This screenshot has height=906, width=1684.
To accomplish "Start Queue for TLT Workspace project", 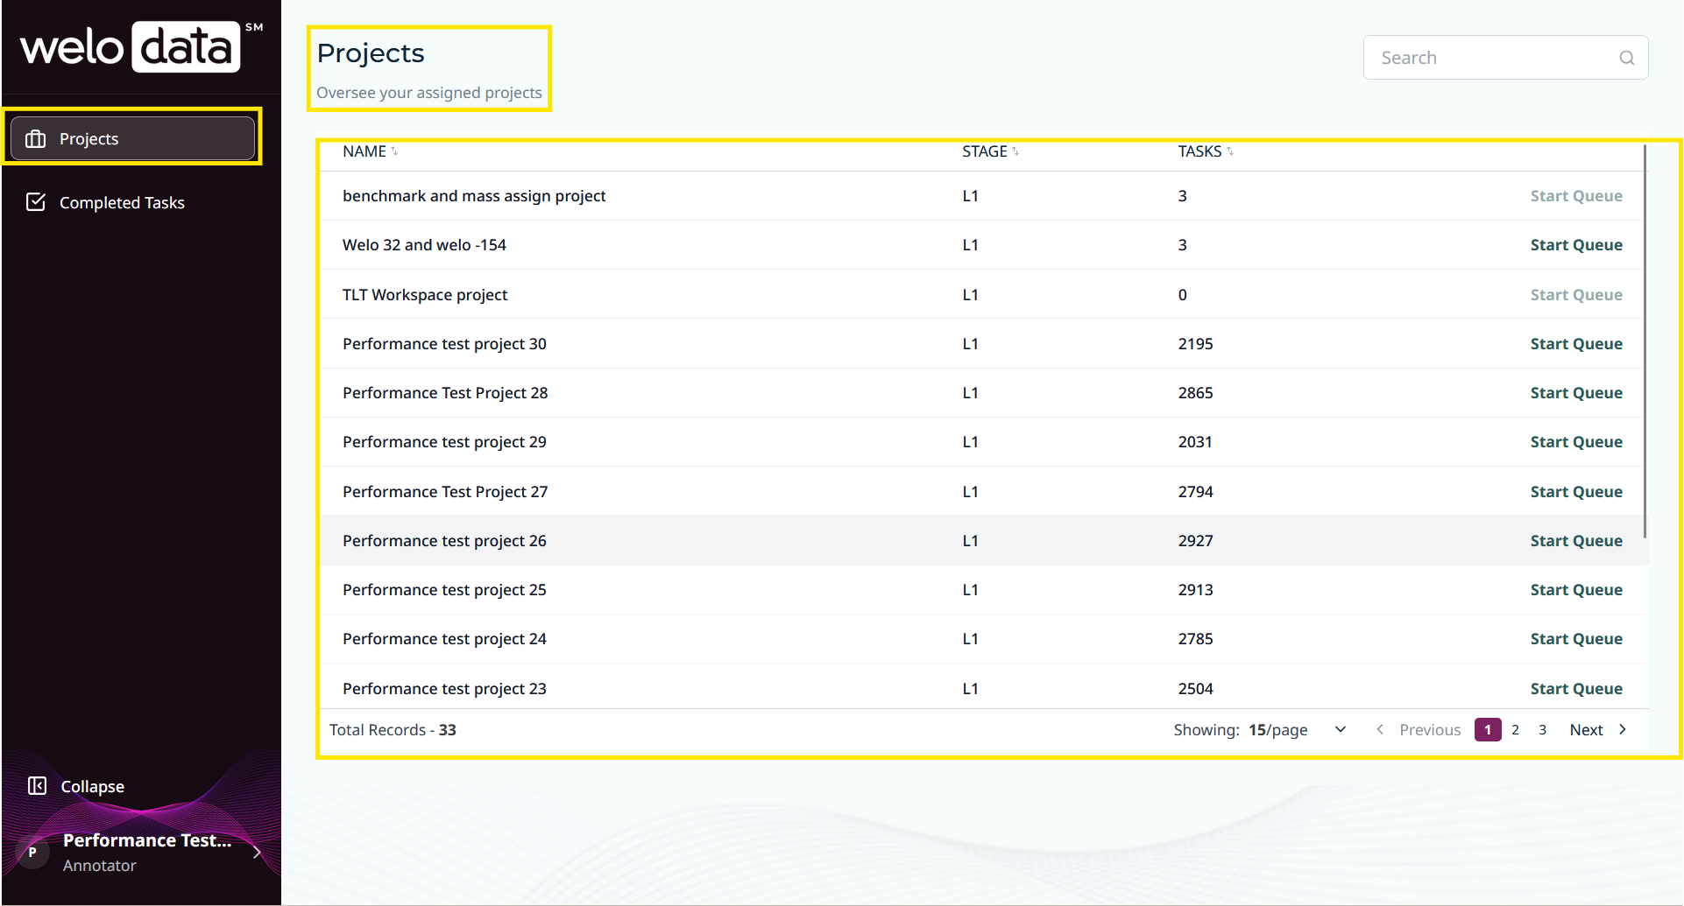I will click(1576, 295).
